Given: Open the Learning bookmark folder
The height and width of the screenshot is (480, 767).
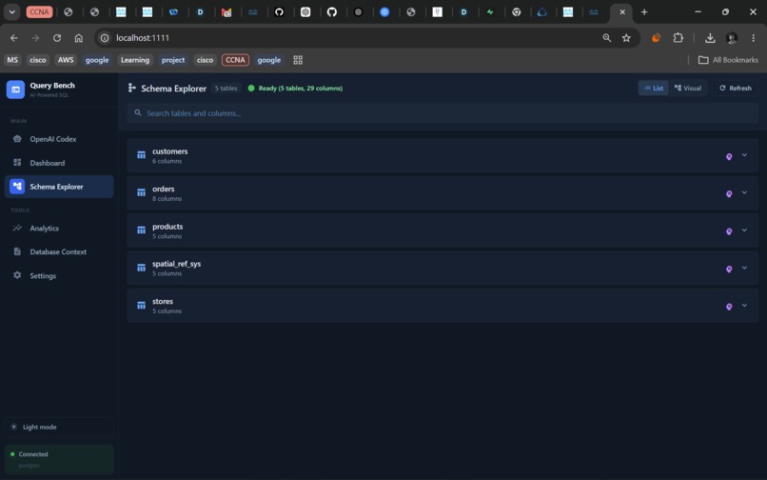Looking at the screenshot, I should point(135,60).
